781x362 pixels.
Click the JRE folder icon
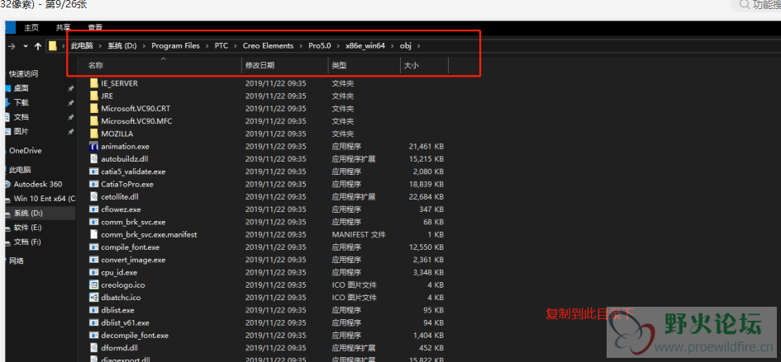(94, 96)
